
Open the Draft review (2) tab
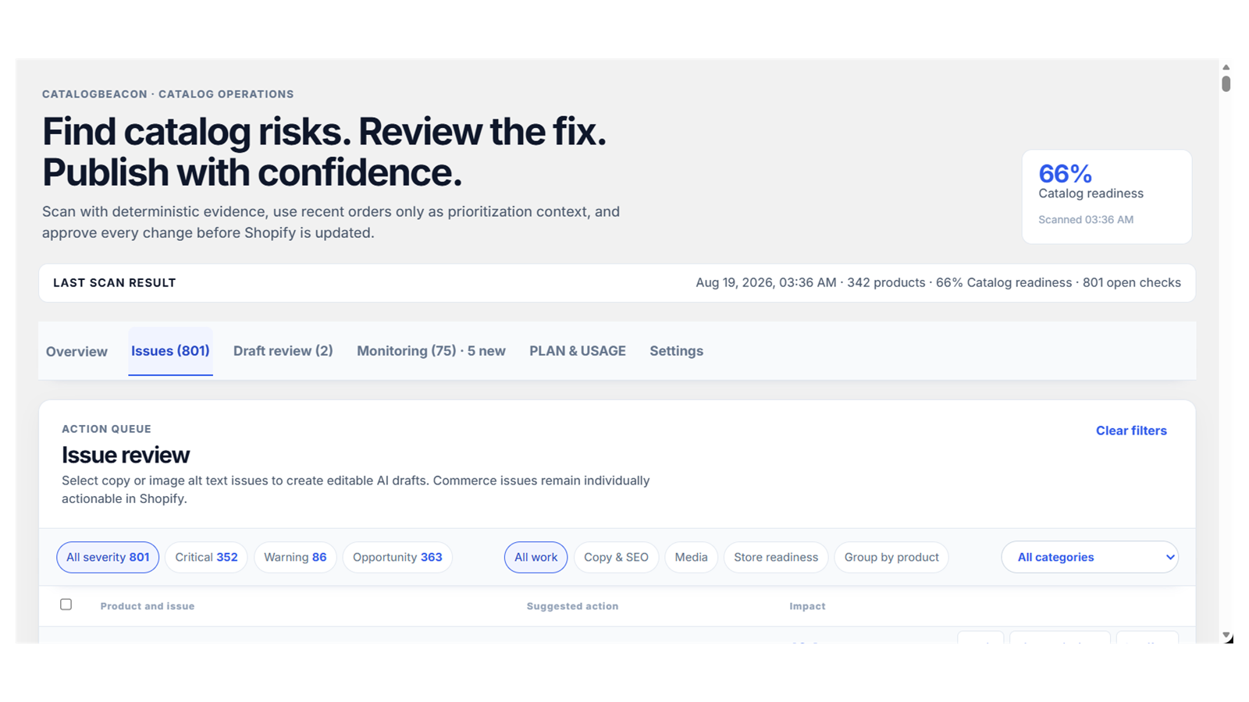click(283, 351)
